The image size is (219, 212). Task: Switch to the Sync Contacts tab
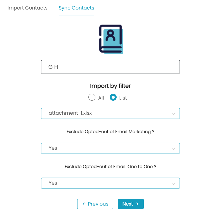click(x=76, y=8)
